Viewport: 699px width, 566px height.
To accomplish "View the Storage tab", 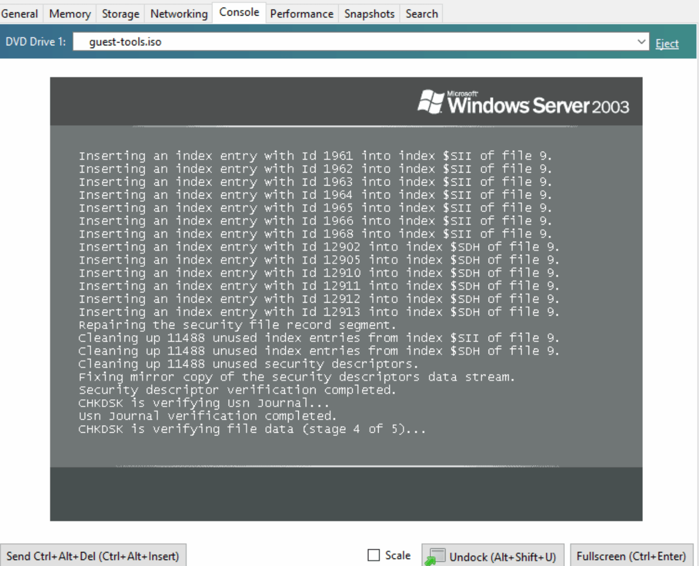I will coord(120,13).
